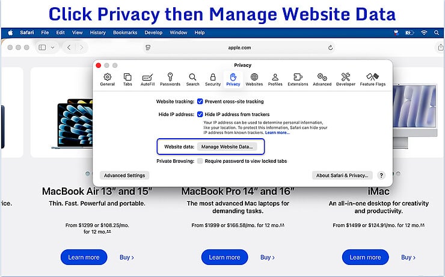Image resolution: width=445 pixels, height=277 pixels.
Task: Open the Develop menu
Action: (153, 32)
